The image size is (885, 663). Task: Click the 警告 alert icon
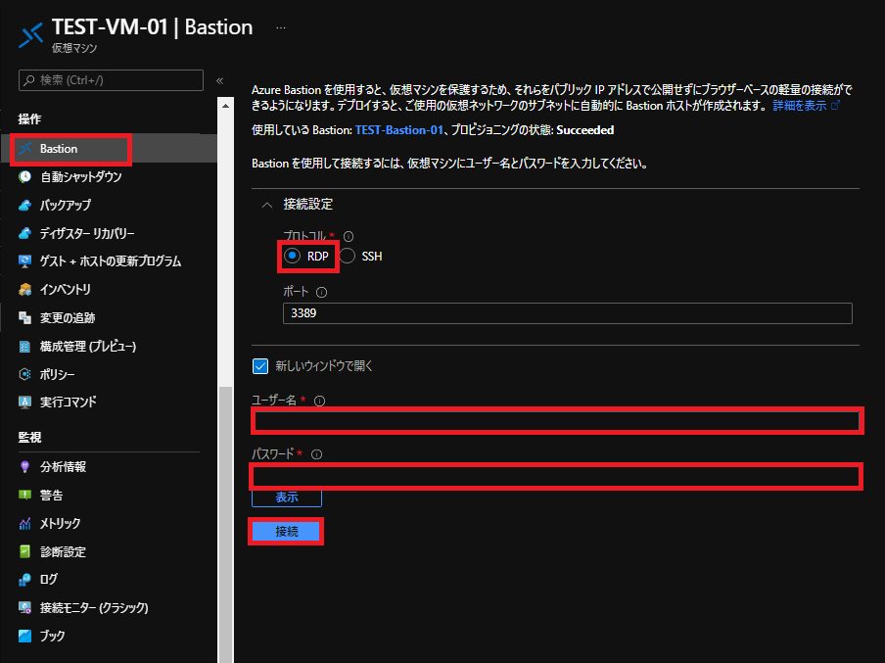[24, 496]
